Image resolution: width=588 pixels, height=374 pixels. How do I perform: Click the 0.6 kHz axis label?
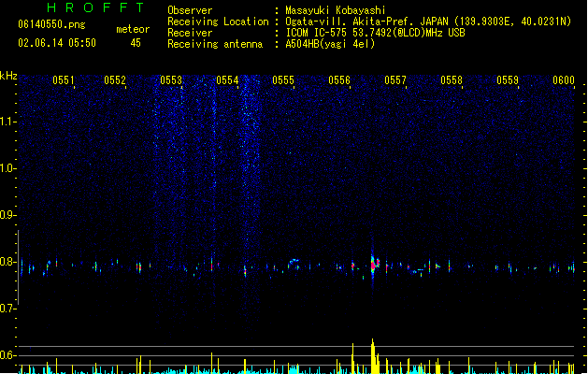(7, 355)
